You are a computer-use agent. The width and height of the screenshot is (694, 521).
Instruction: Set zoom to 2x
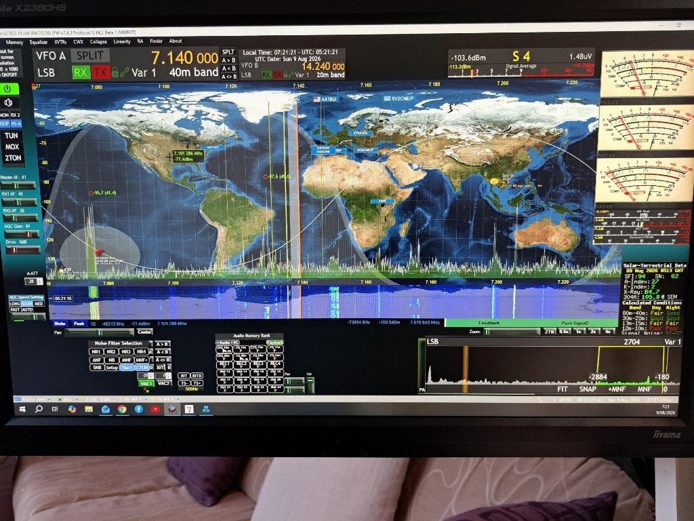click(x=593, y=331)
